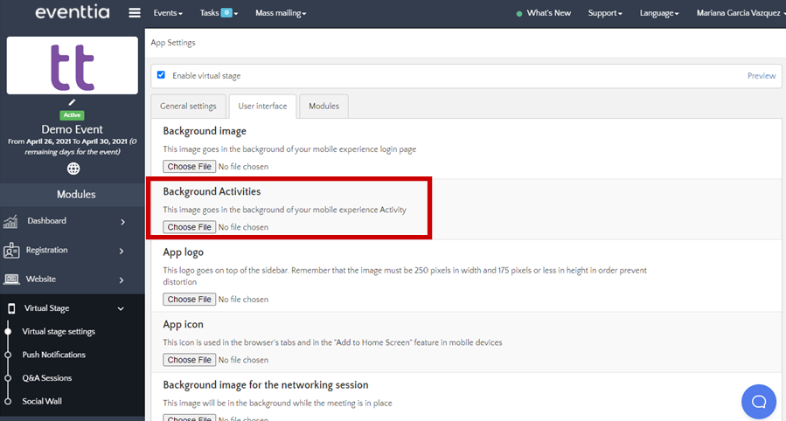Open the Events dropdown menu
The height and width of the screenshot is (421, 786).
pos(168,13)
